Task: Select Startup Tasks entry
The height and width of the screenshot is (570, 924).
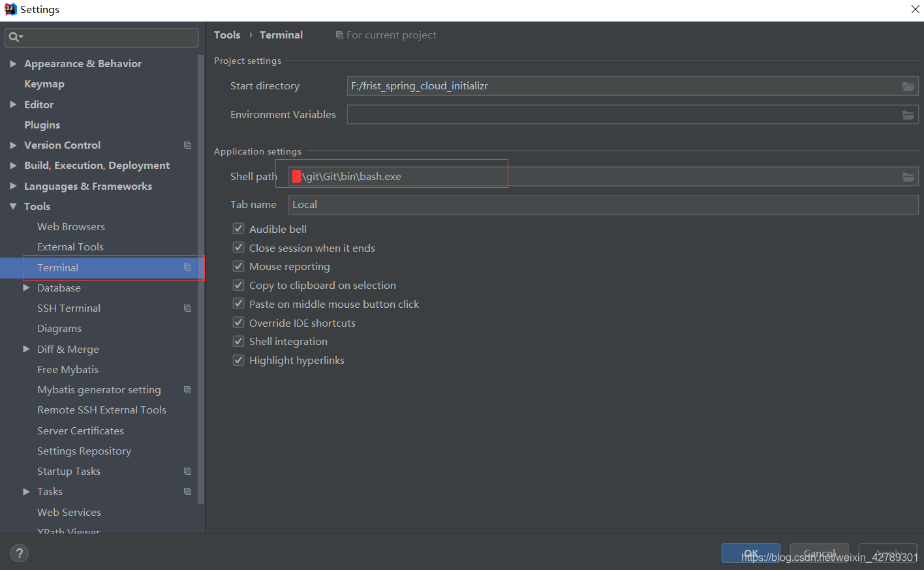Action: (69, 472)
